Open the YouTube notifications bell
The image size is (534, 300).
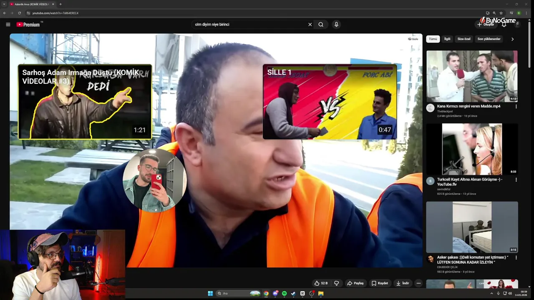[504, 25]
